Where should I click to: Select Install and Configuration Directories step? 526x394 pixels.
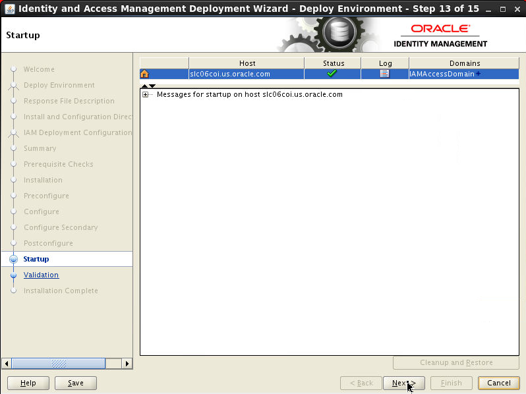(78, 117)
